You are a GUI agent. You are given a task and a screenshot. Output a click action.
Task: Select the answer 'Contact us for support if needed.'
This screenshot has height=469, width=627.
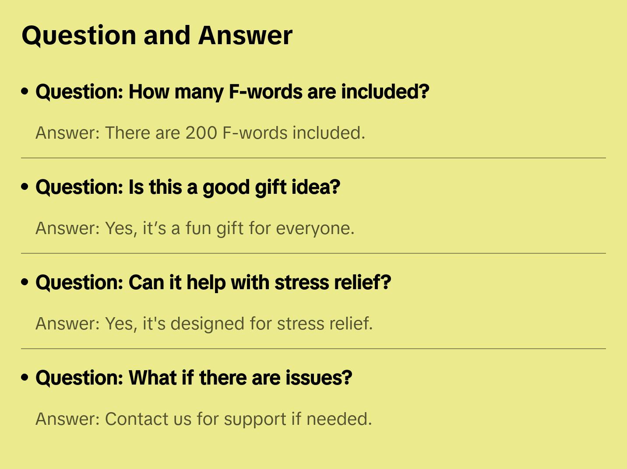coord(204,419)
